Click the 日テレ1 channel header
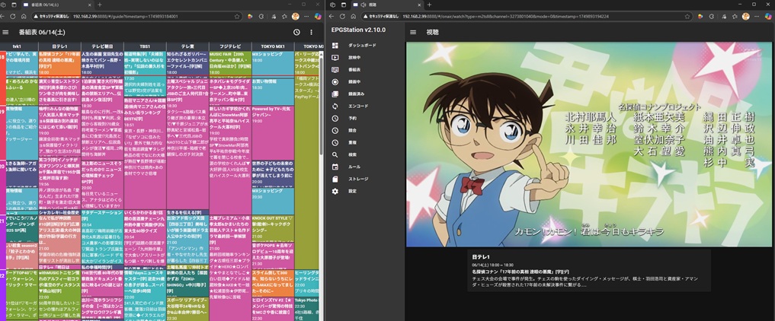 (x=59, y=46)
